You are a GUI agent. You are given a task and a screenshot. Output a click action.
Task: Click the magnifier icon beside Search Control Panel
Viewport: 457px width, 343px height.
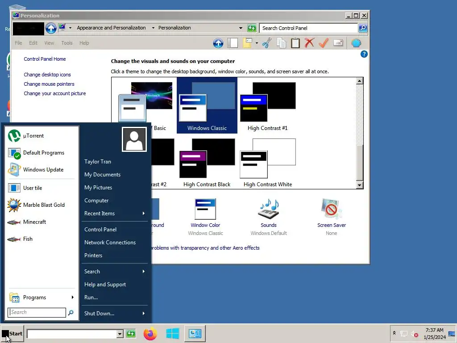(x=363, y=28)
